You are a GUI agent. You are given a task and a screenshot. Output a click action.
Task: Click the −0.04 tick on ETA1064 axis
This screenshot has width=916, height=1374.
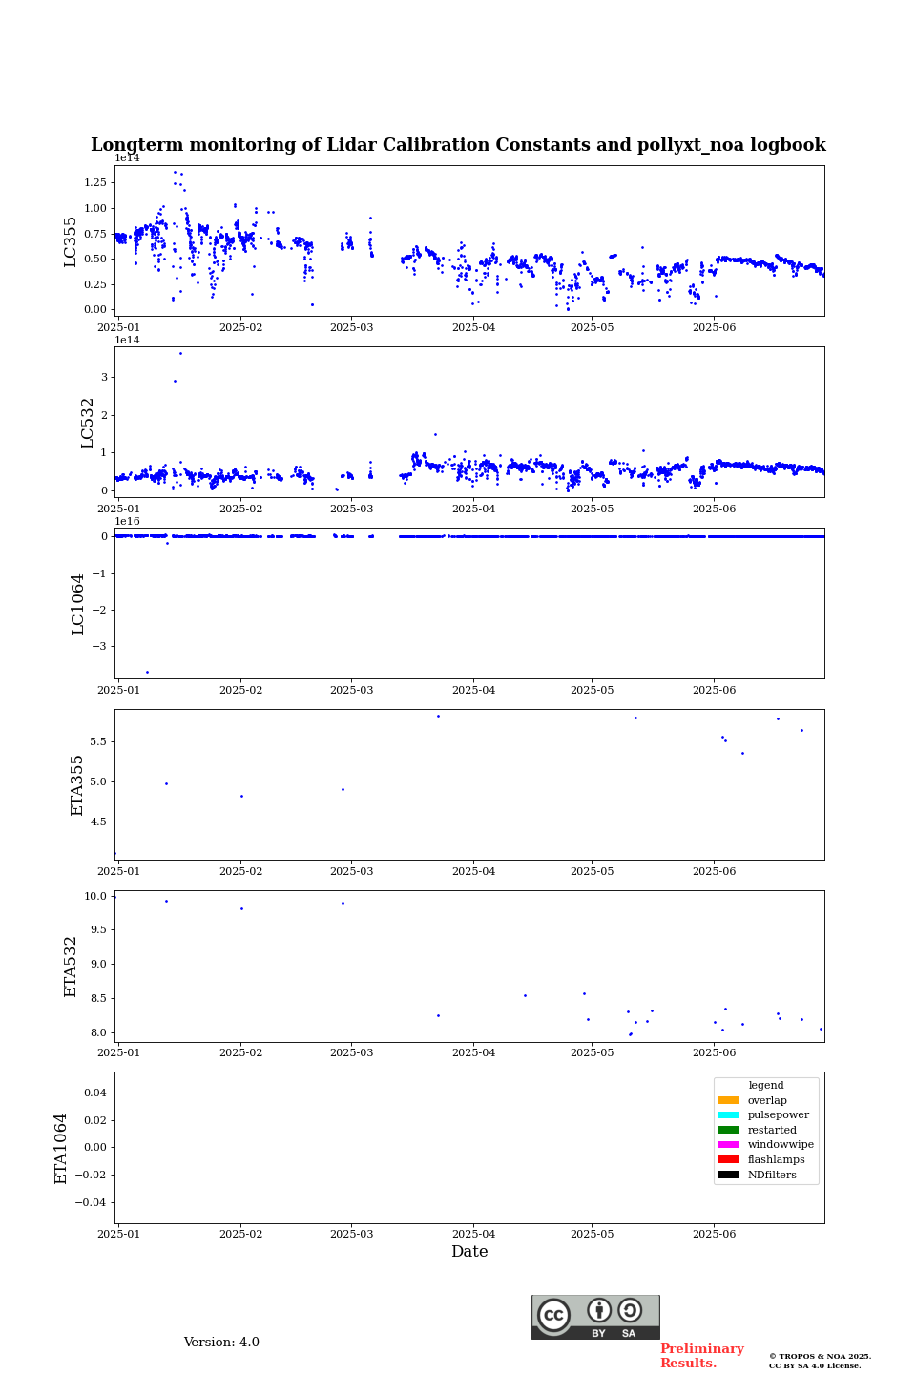[92, 1202]
